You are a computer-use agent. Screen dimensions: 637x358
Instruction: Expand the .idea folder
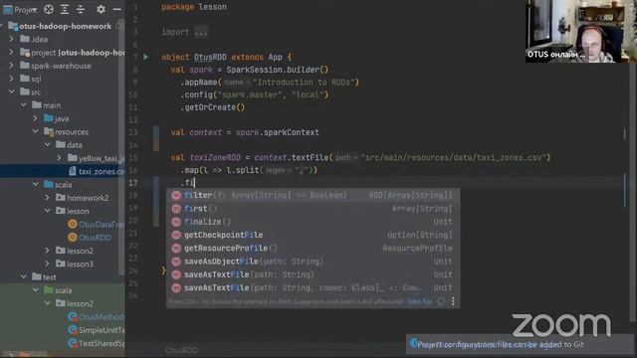tap(11, 39)
